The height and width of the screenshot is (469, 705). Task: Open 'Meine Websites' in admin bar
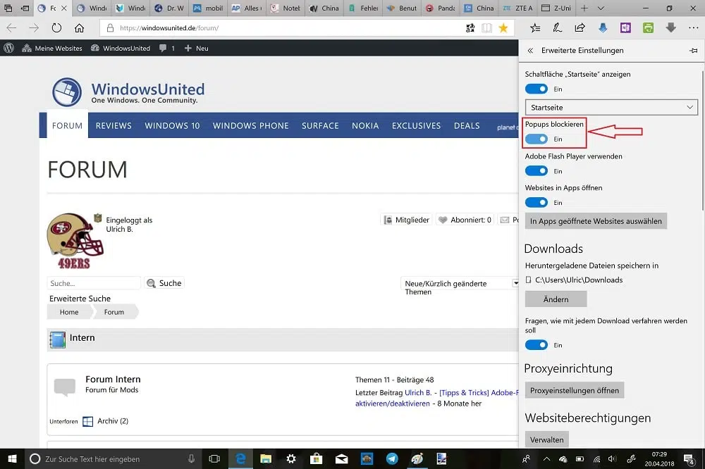click(x=53, y=48)
